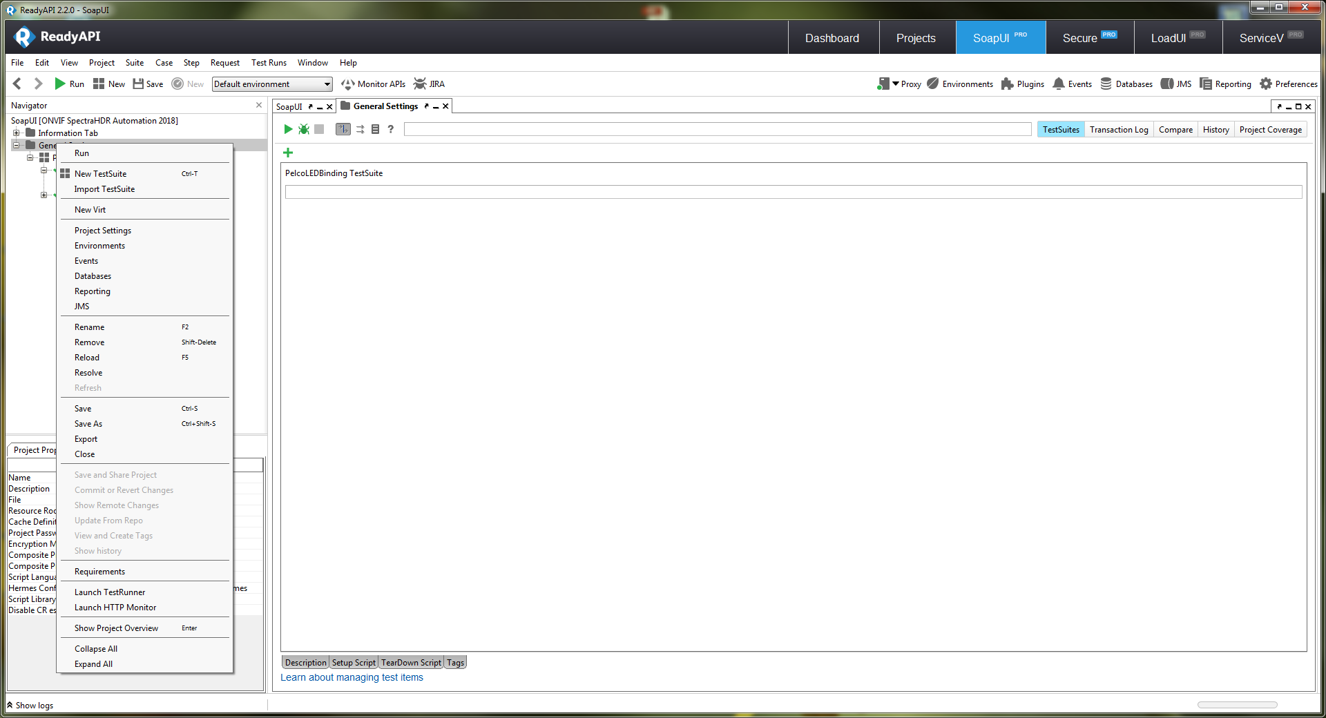The width and height of the screenshot is (1326, 718).
Task: Select Save As in the context menu
Action: point(144,424)
